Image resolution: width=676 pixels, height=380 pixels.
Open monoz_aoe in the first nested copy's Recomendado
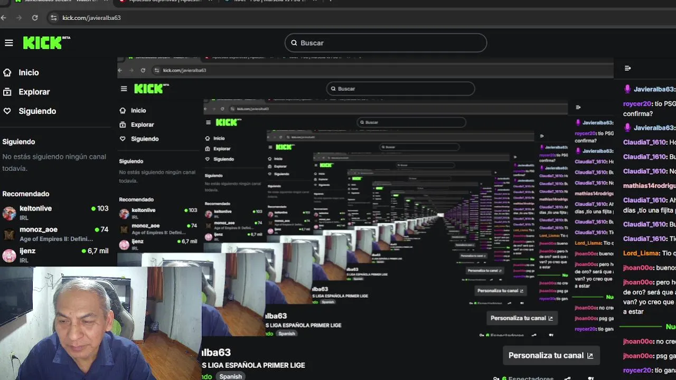145,226
